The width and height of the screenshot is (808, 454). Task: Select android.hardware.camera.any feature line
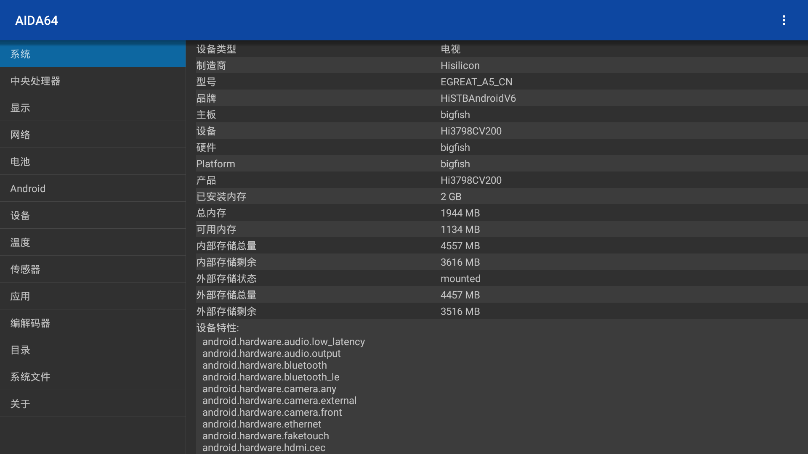click(x=269, y=389)
